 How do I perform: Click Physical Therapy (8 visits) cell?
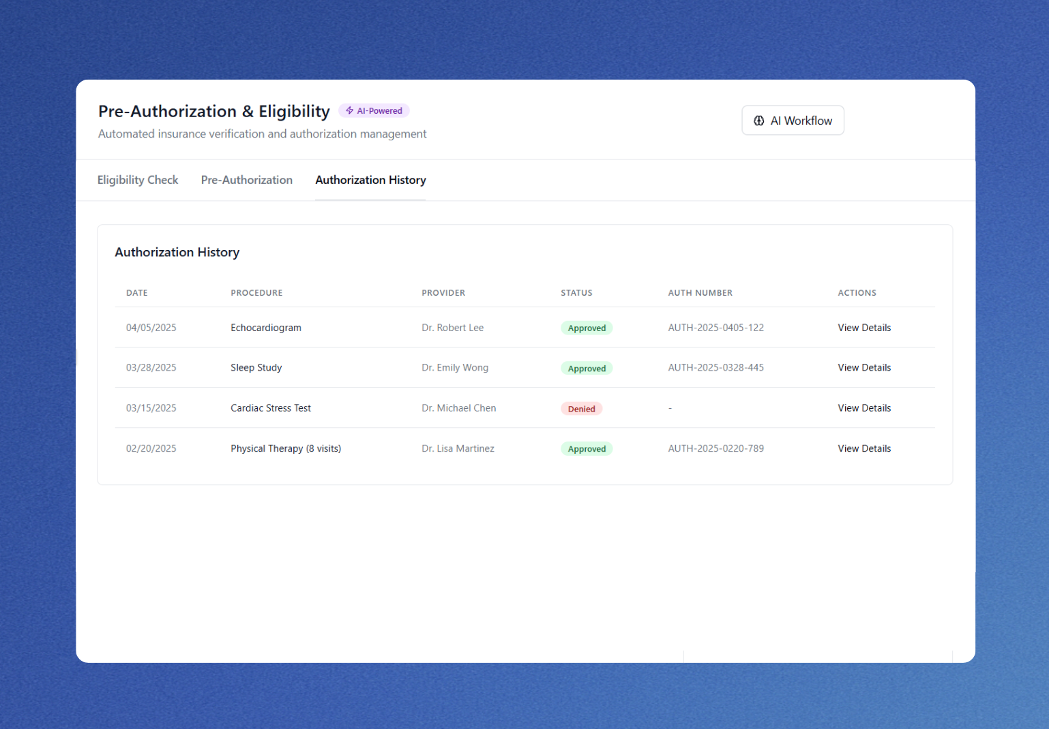pyautogui.click(x=286, y=448)
